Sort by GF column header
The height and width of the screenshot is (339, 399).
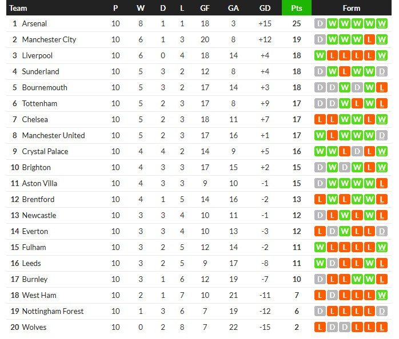coord(205,8)
